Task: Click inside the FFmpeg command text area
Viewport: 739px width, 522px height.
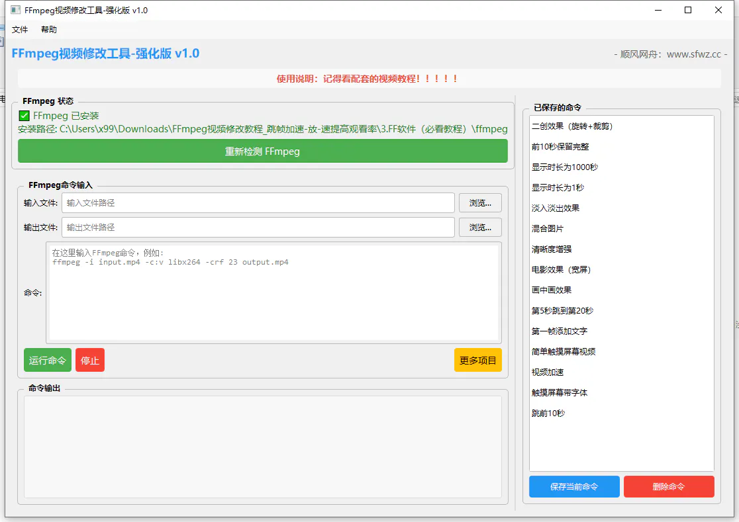Action: [273, 291]
